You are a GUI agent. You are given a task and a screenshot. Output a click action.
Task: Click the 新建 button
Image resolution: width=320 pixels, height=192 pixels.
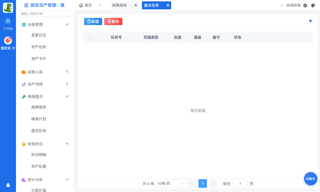coord(93,22)
